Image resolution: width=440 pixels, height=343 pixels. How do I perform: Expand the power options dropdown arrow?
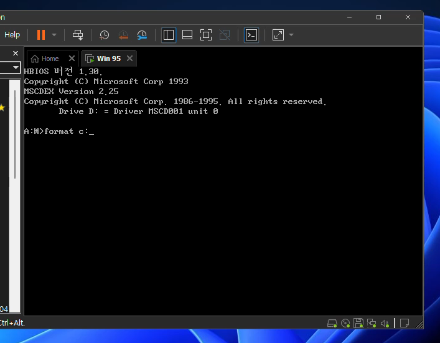(x=54, y=35)
